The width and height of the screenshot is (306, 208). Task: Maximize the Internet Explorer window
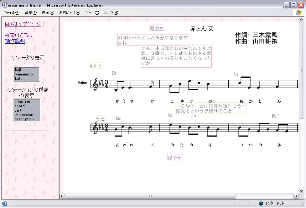pos(293,5)
